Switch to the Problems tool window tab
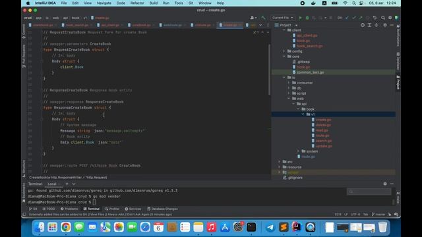The height and width of the screenshot is (237, 422). 69,209
